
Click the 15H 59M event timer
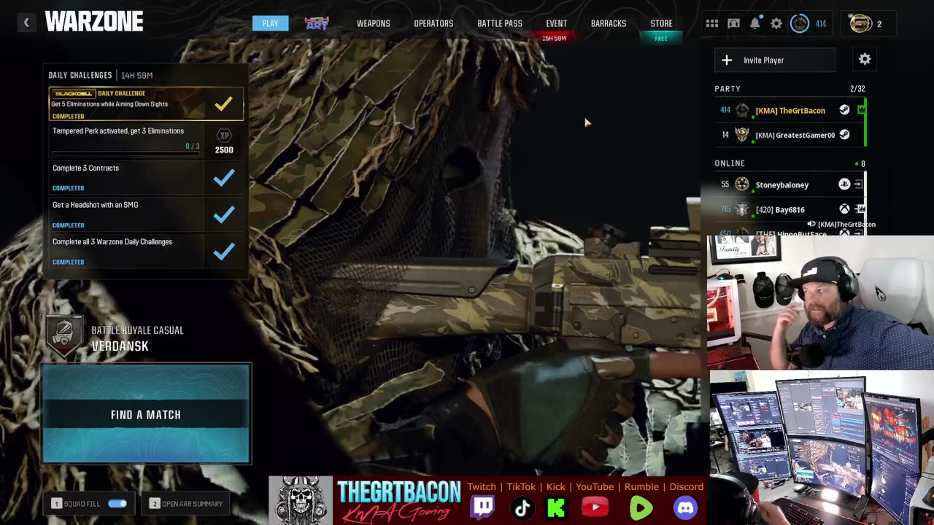[555, 39]
